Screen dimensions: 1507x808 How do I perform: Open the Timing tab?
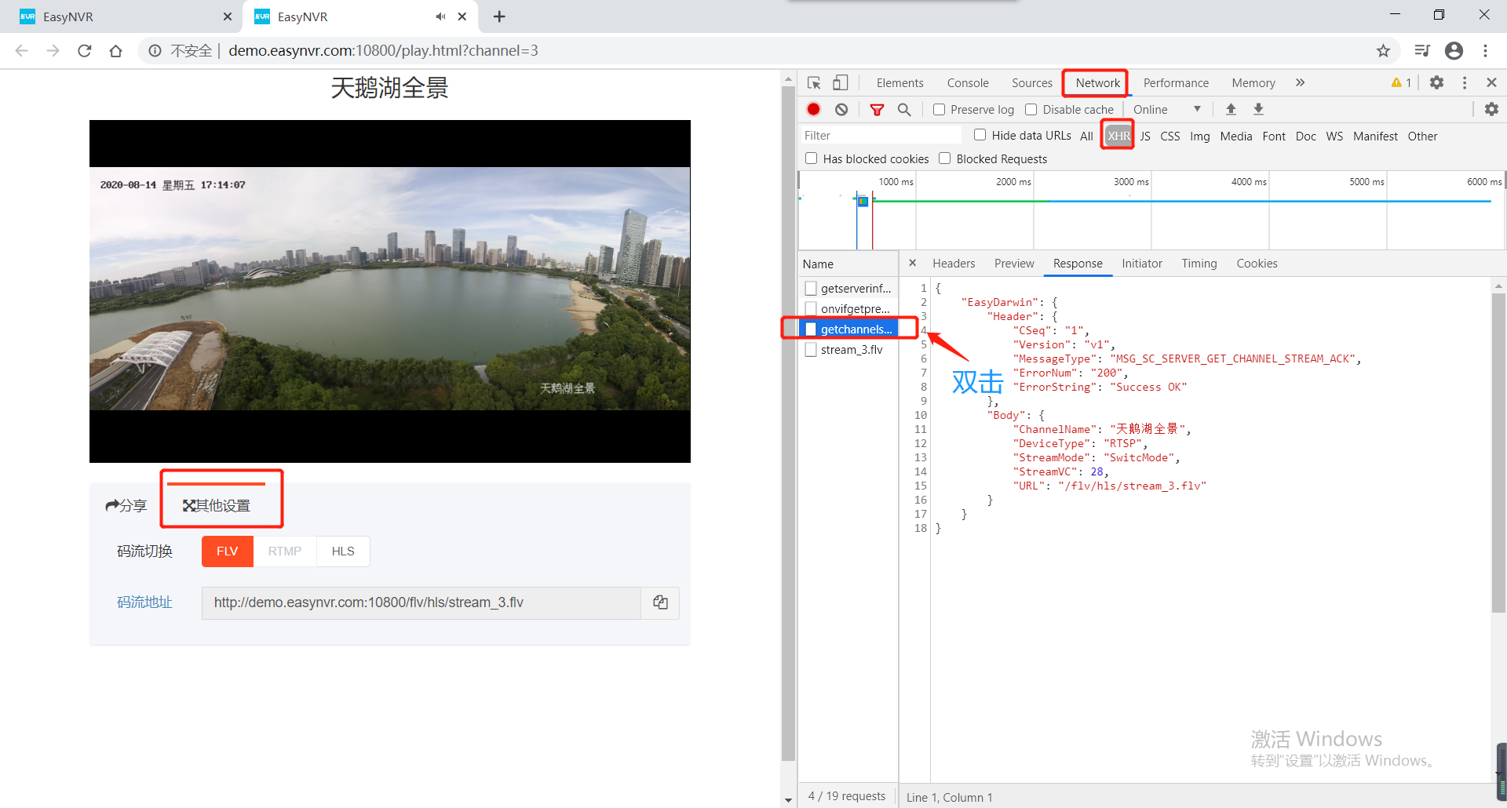coord(1199,264)
